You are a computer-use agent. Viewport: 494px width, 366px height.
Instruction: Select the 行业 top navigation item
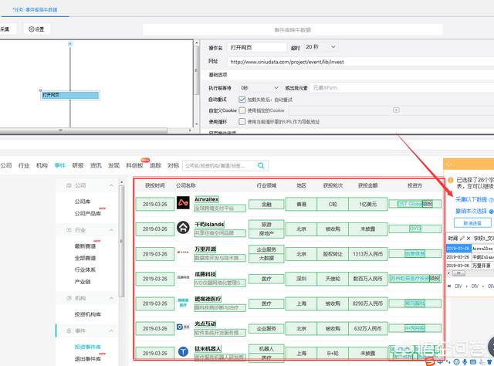[24, 165]
